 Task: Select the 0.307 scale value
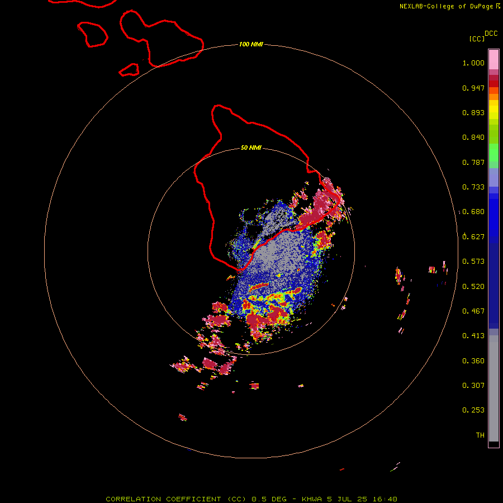[473, 386]
